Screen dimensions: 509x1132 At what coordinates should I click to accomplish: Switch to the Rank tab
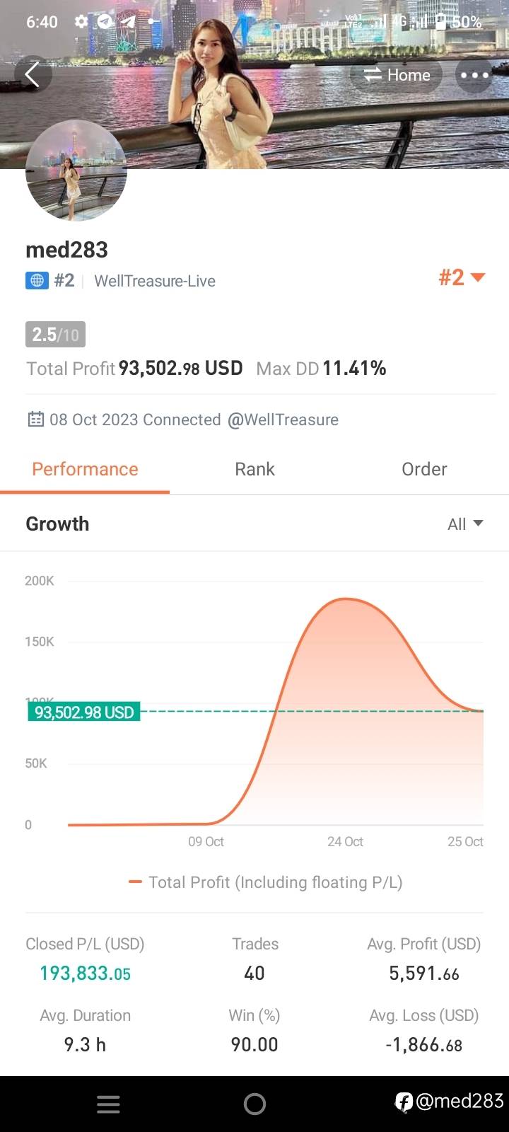coord(255,469)
